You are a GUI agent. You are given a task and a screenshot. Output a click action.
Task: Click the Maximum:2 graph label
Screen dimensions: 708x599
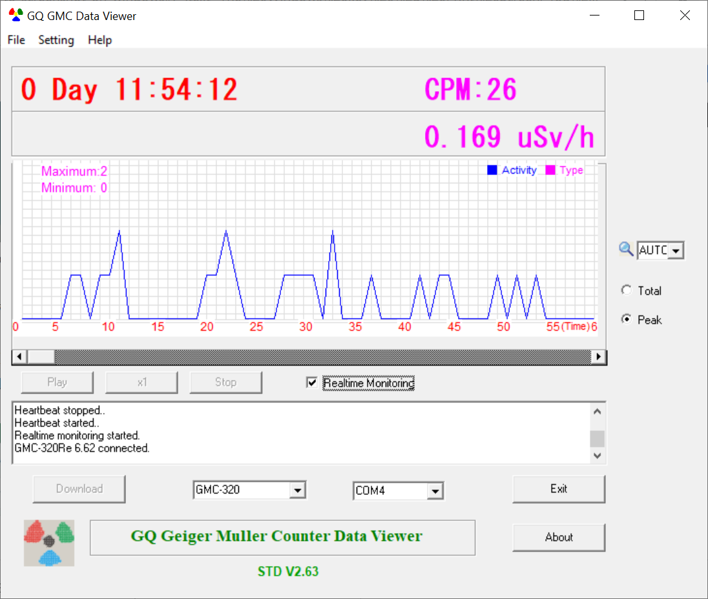click(74, 171)
